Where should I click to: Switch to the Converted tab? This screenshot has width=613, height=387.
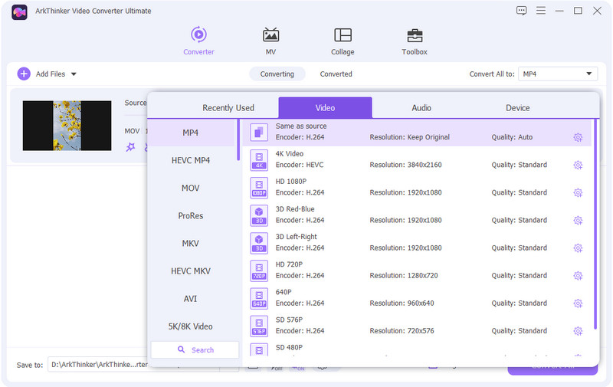(x=336, y=74)
